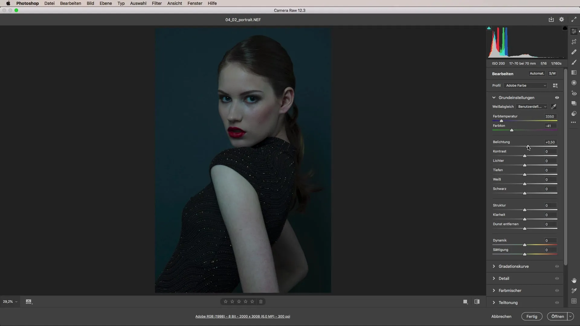
Task: Open the Datei menu
Action: click(x=49, y=3)
